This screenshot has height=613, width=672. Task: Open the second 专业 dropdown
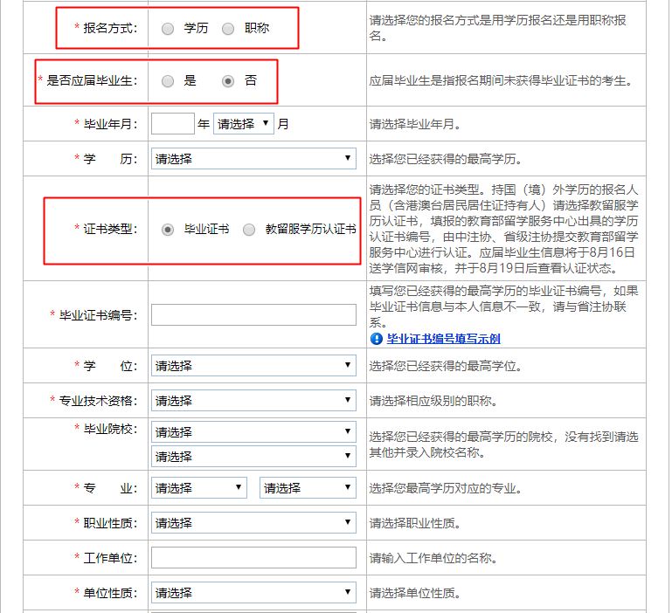308,488
